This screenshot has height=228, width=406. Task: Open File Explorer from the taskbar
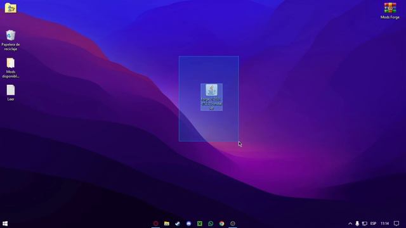pyautogui.click(x=167, y=224)
